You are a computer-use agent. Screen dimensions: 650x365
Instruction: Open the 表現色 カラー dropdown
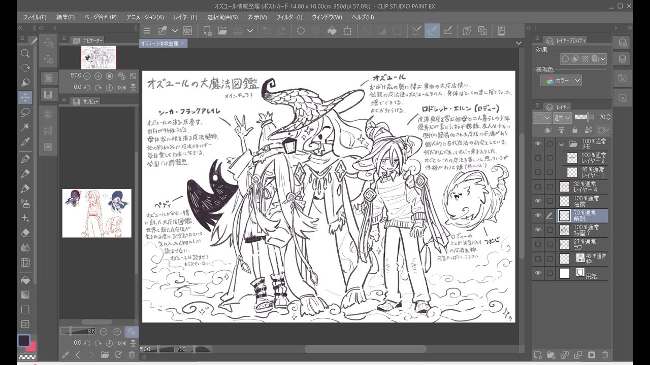(x=561, y=80)
